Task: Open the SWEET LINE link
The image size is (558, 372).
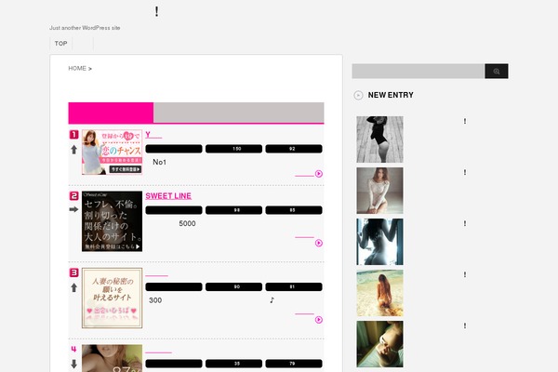Action: [x=168, y=196]
